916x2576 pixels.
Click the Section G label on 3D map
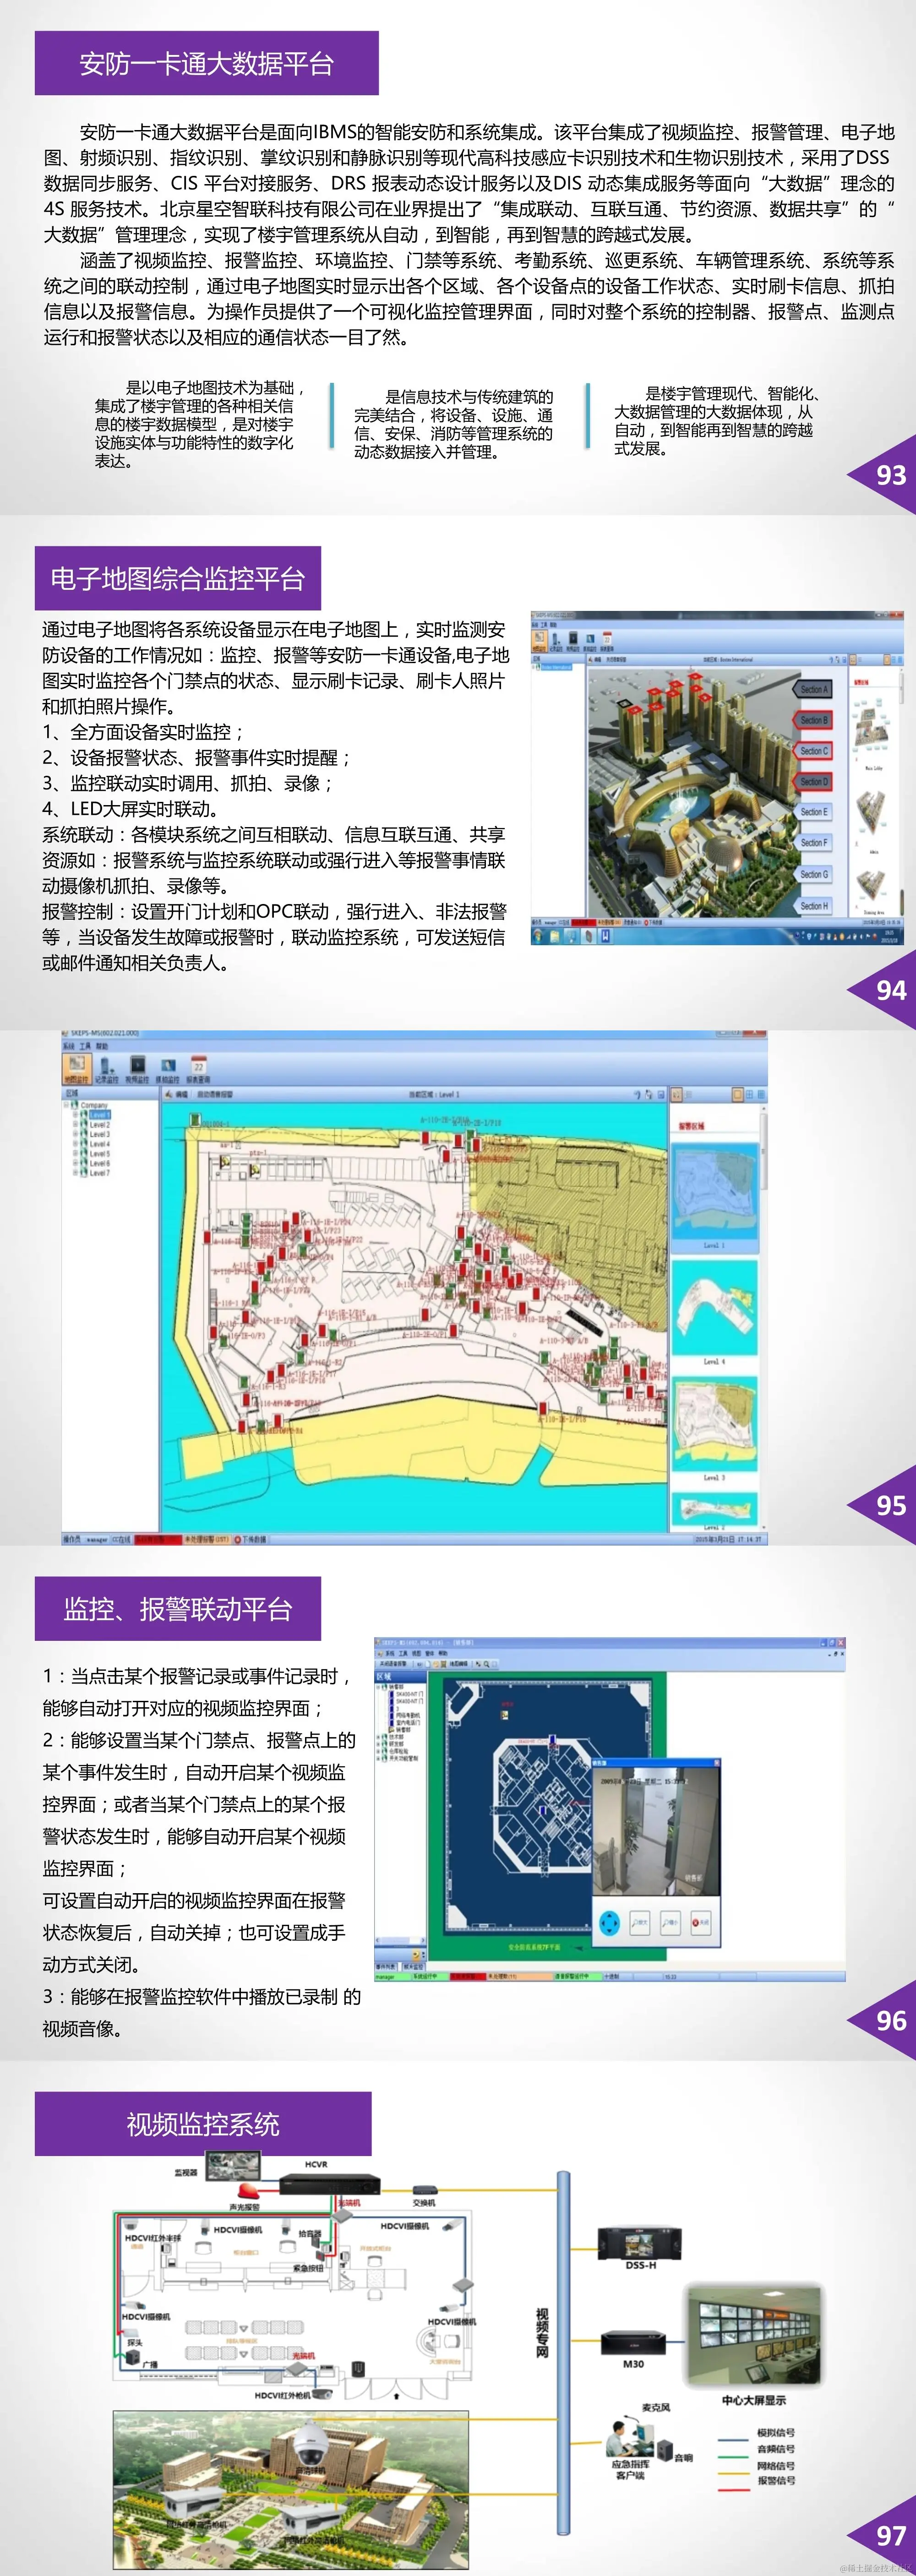click(x=814, y=874)
